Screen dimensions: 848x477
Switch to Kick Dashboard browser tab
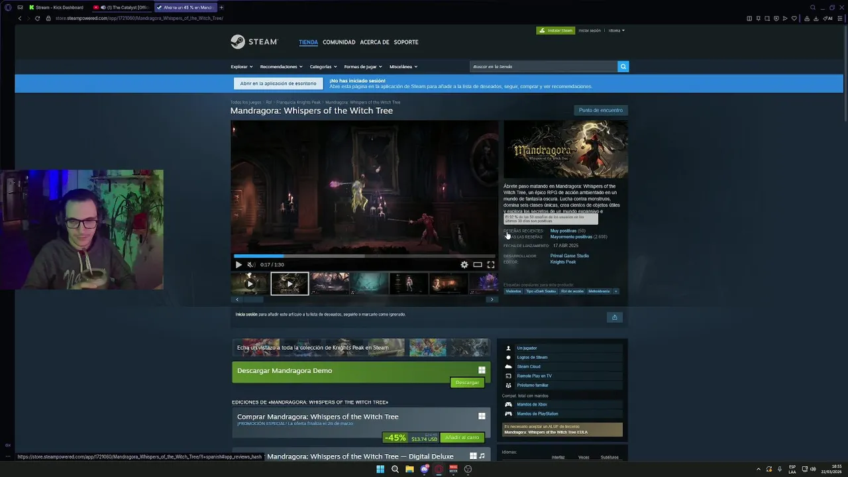pyautogui.click(x=56, y=7)
